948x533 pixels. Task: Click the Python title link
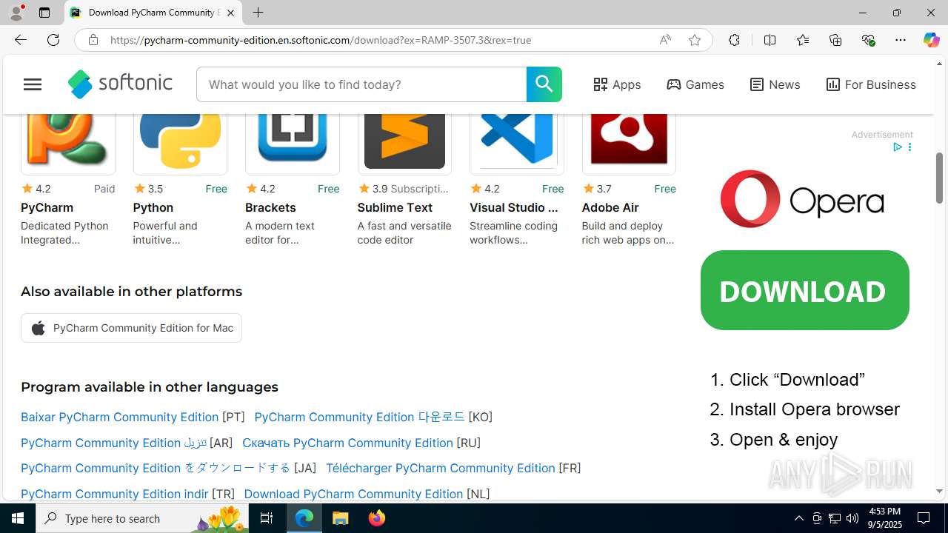click(153, 207)
